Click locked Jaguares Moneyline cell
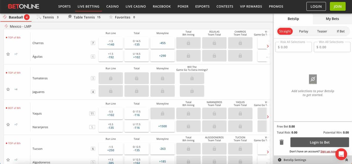The image size is (352, 164). (x=163, y=91)
